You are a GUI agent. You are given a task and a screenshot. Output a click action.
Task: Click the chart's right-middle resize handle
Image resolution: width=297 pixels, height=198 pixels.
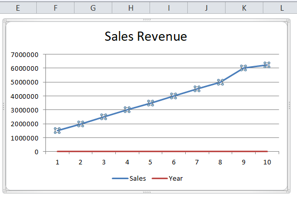tap(289, 105)
